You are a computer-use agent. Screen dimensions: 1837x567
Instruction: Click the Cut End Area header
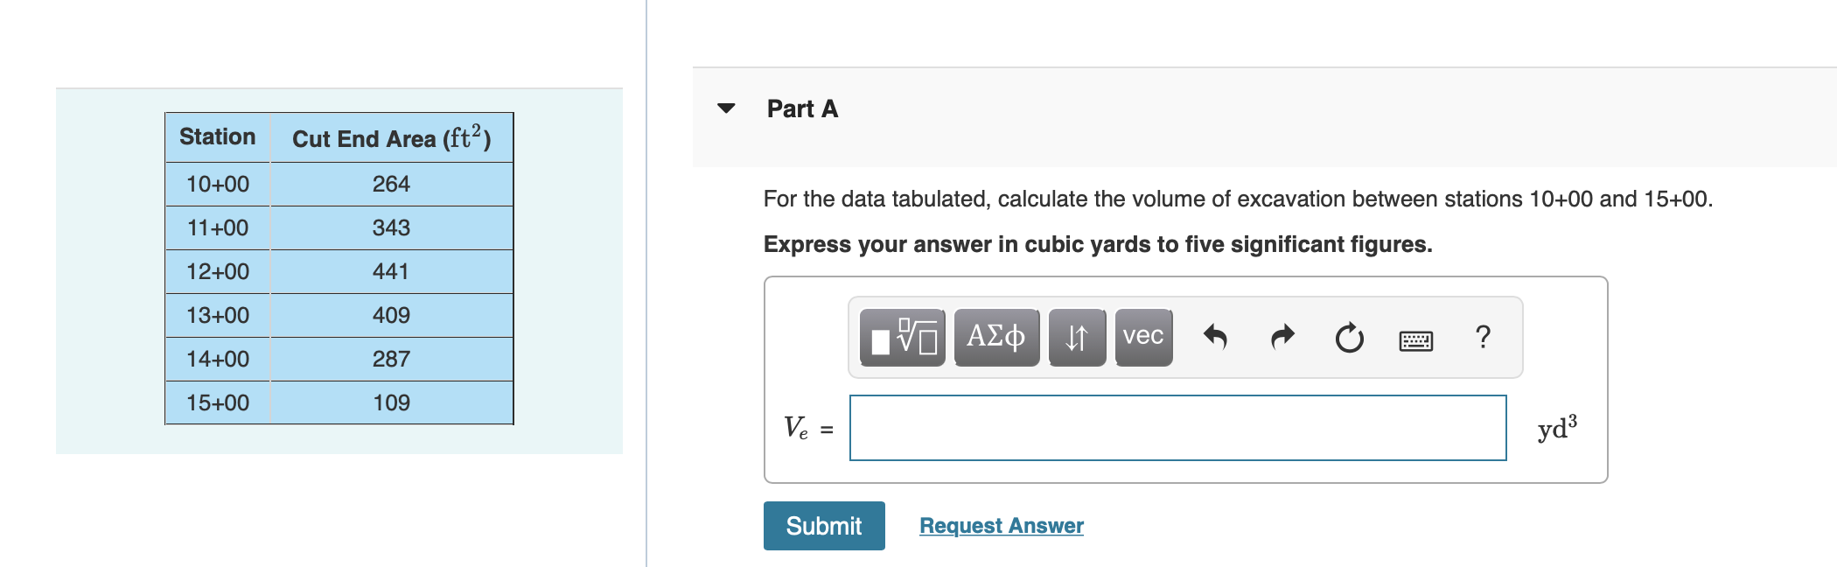[x=392, y=136]
